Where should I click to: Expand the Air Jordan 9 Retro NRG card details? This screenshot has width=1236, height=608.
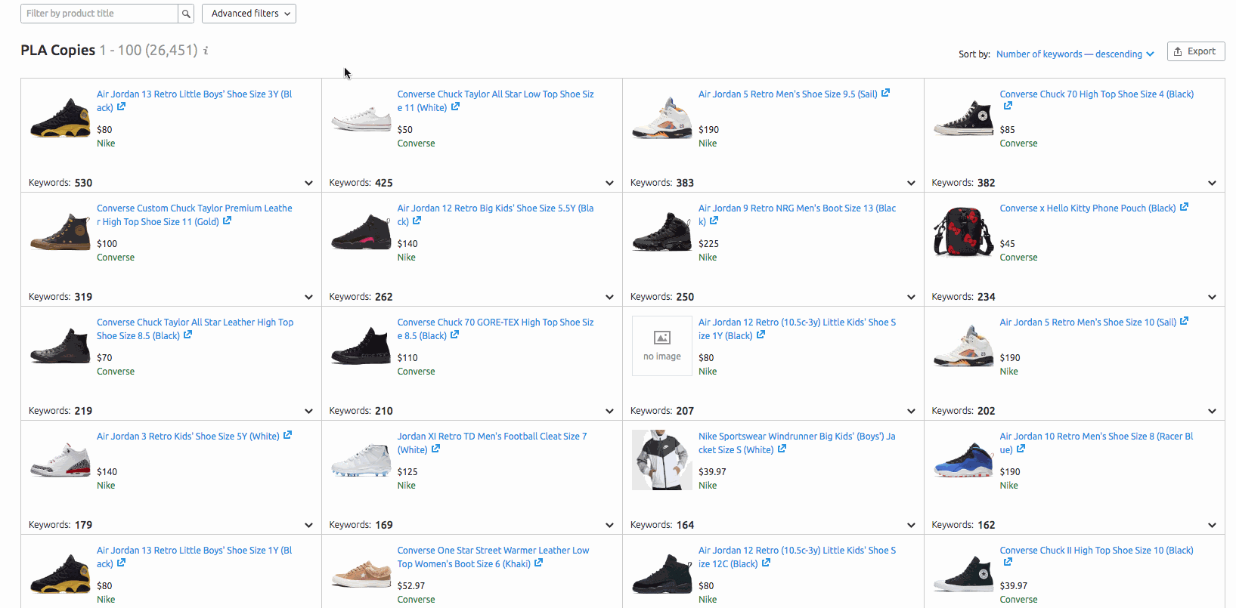[911, 296]
